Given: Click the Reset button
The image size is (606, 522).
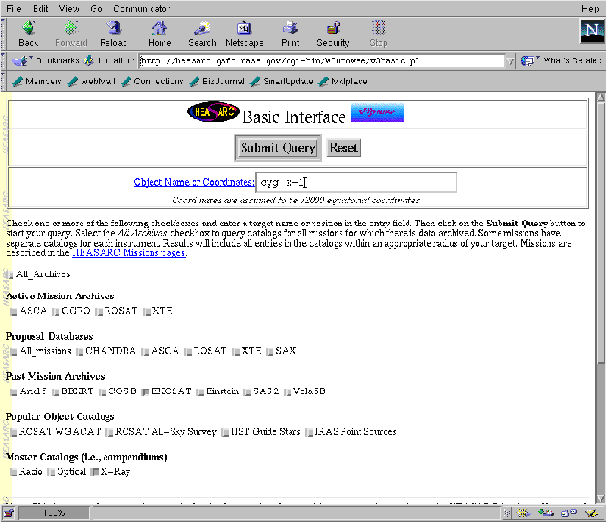Looking at the screenshot, I should click(x=343, y=148).
